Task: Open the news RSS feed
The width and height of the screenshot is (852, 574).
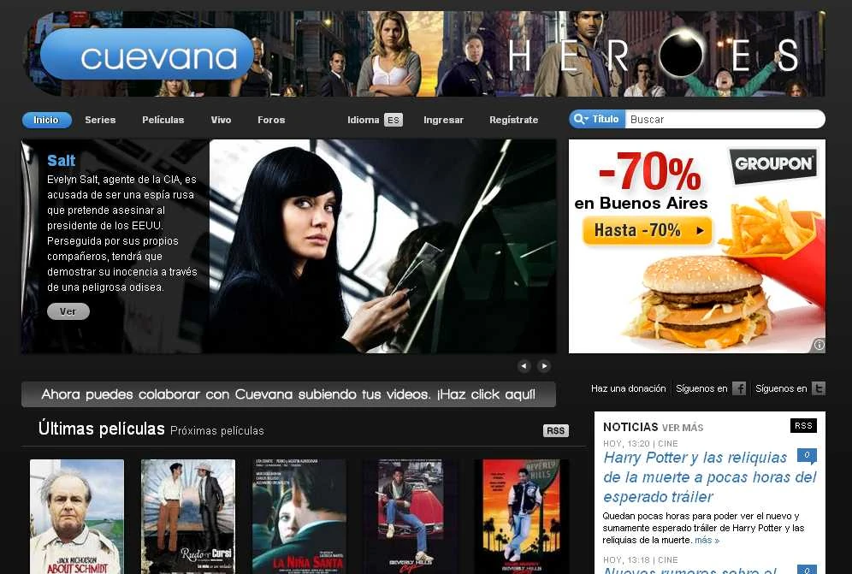Action: pyautogui.click(x=802, y=425)
